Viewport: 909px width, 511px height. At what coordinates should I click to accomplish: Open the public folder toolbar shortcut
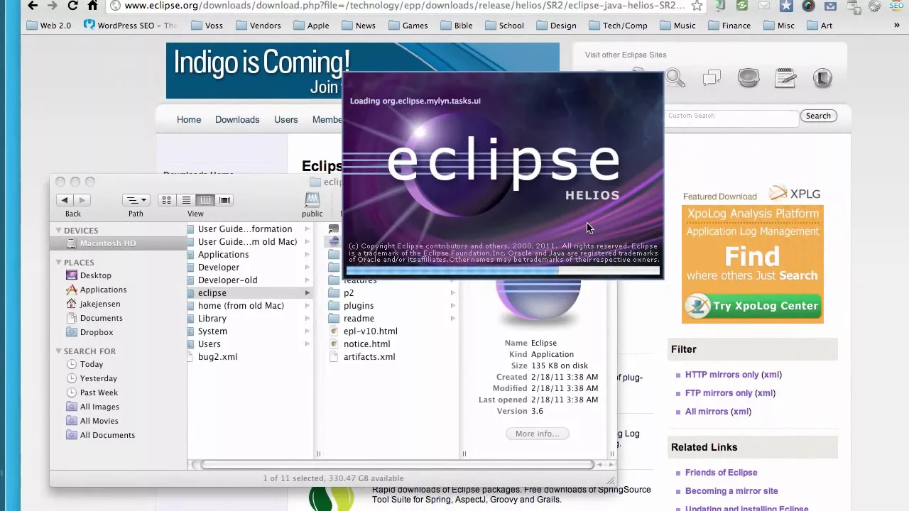click(x=312, y=204)
